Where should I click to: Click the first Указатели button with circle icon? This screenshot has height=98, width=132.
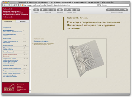(x=43, y=10)
